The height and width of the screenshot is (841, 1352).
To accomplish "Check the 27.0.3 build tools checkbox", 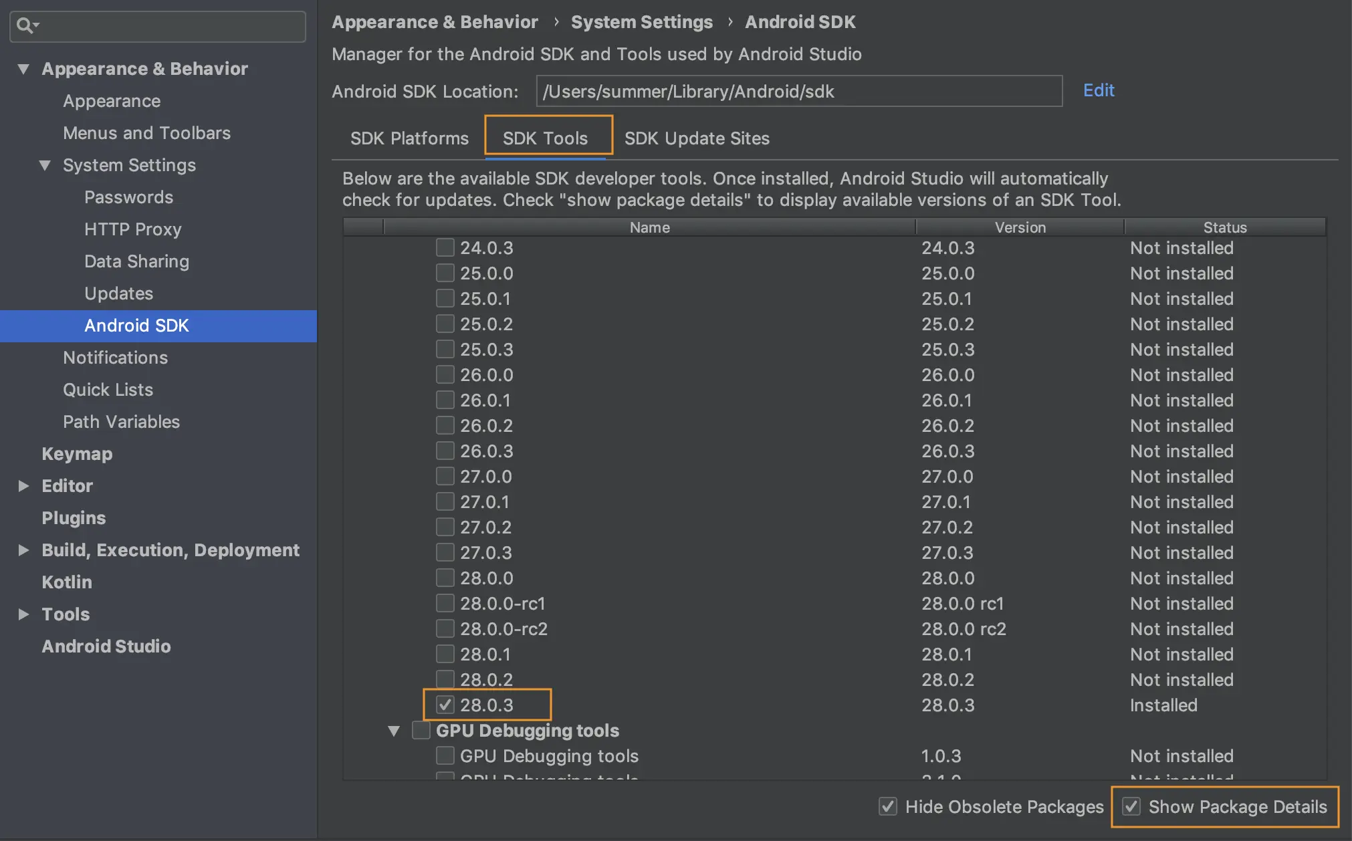I will coord(445,553).
